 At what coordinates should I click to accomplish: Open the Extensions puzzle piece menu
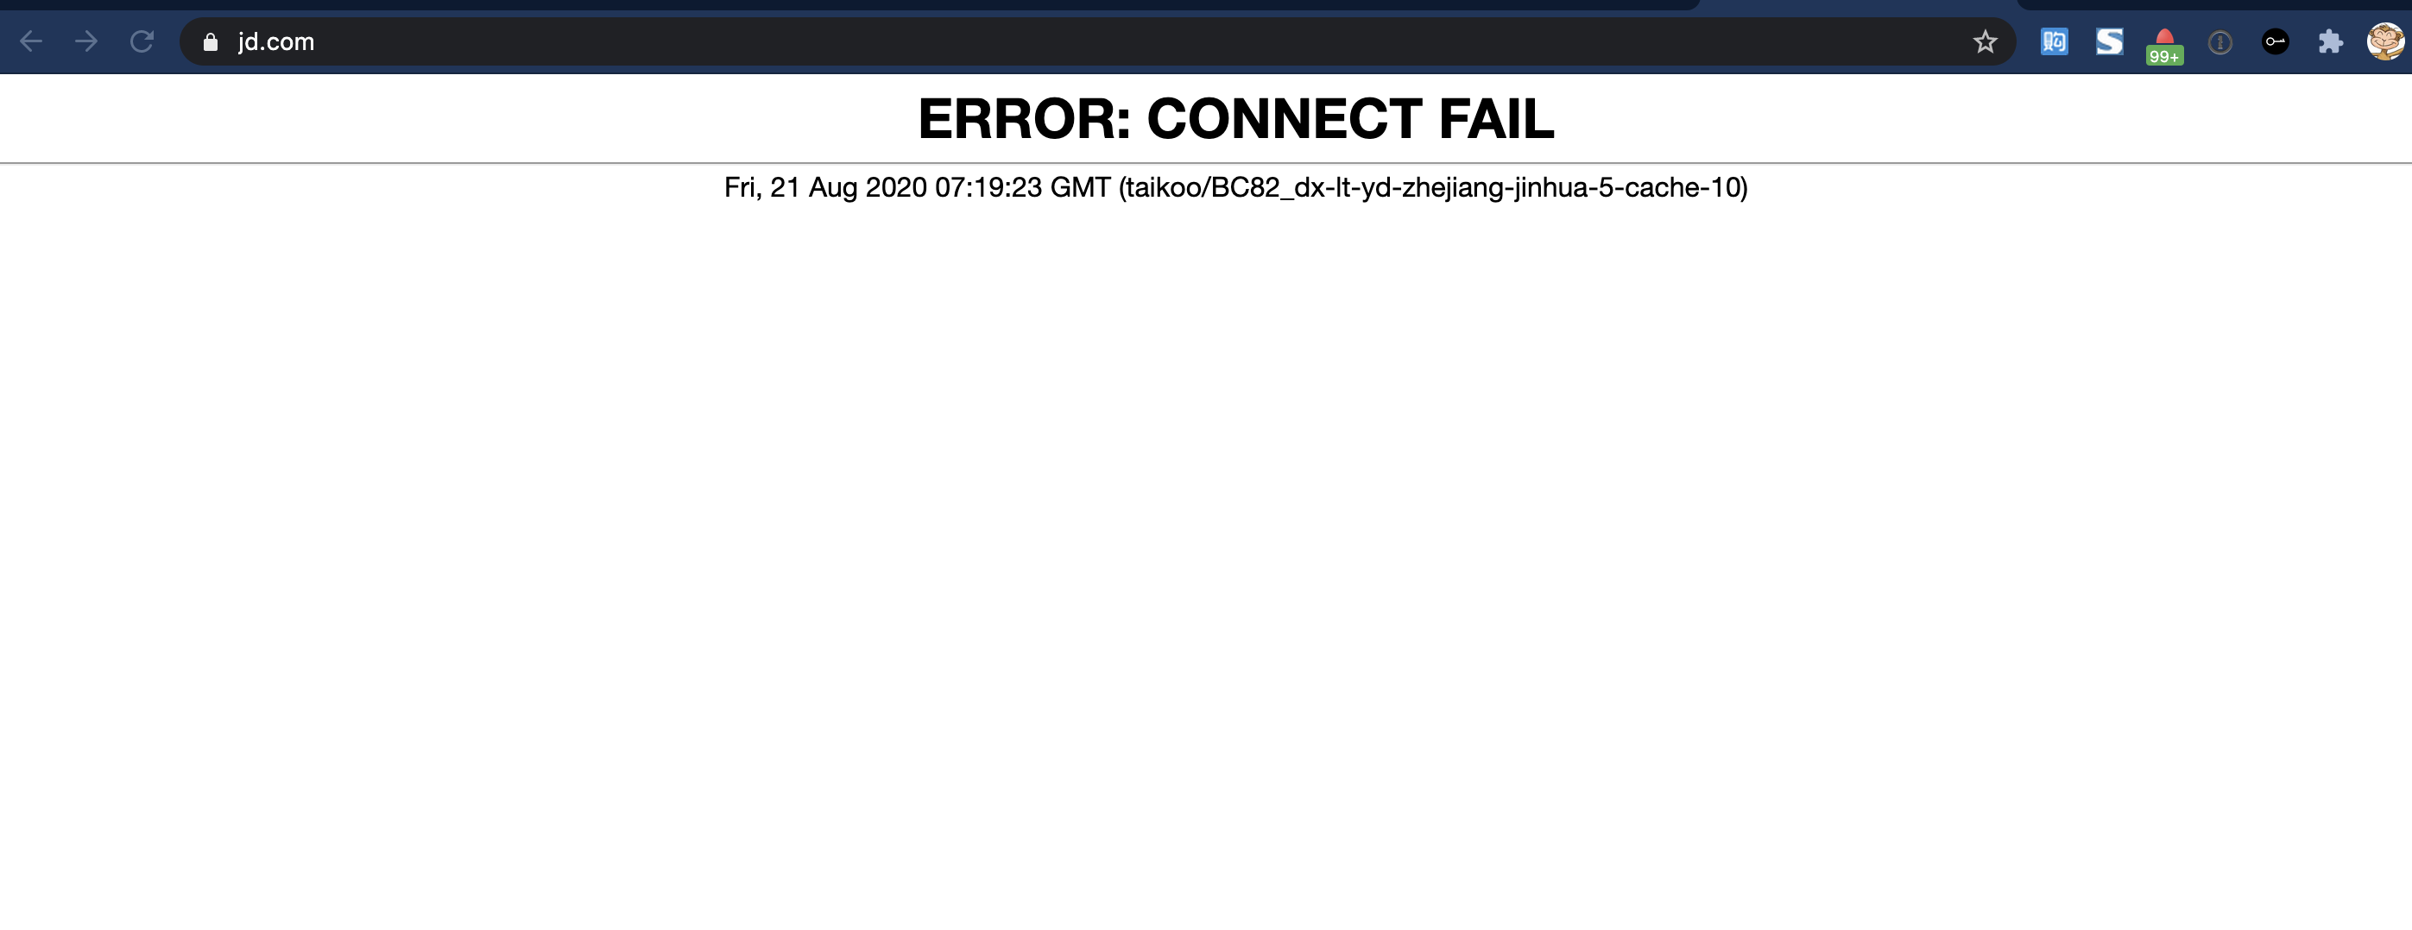(x=2331, y=42)
